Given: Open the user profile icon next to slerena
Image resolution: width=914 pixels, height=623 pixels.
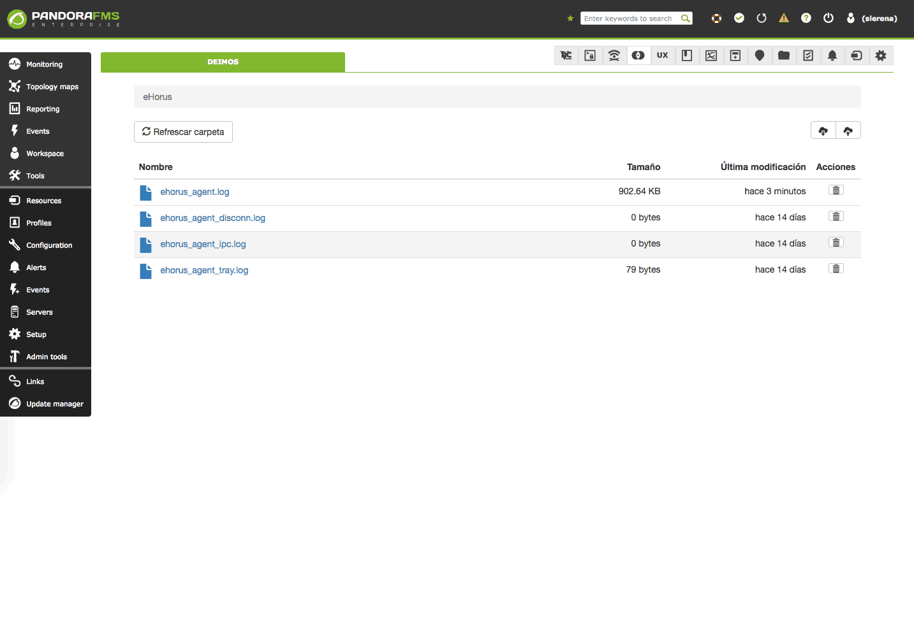Looking at the screenshot, I should point(851,18).
